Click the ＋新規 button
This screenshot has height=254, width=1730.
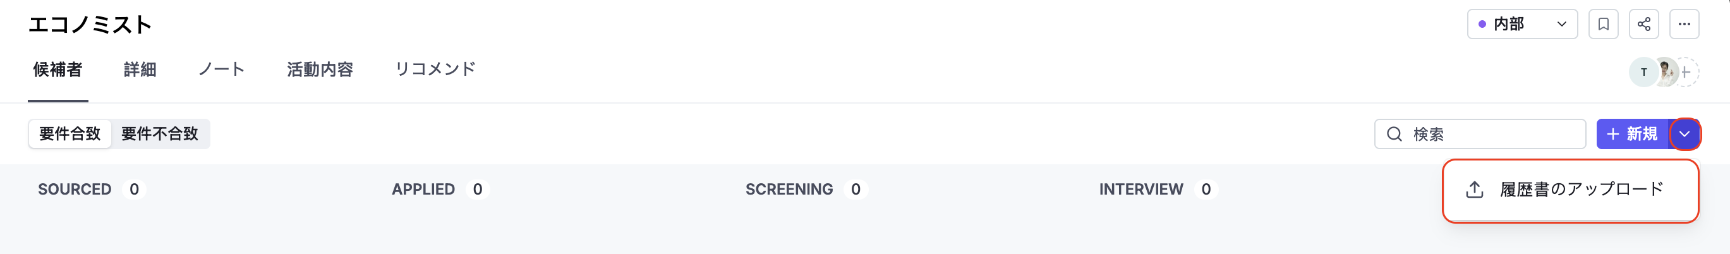tap(1632, 134)
